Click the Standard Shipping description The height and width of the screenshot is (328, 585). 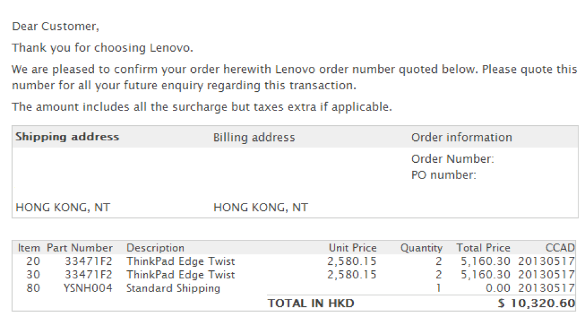click(173, 288)
